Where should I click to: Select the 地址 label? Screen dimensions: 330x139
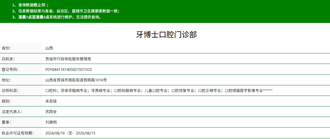(6, 80)
